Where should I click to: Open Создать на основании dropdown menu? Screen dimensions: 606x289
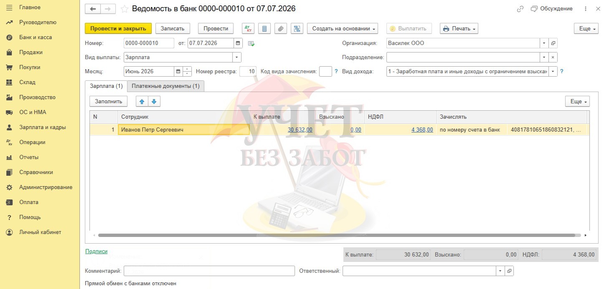click(342, 29)
